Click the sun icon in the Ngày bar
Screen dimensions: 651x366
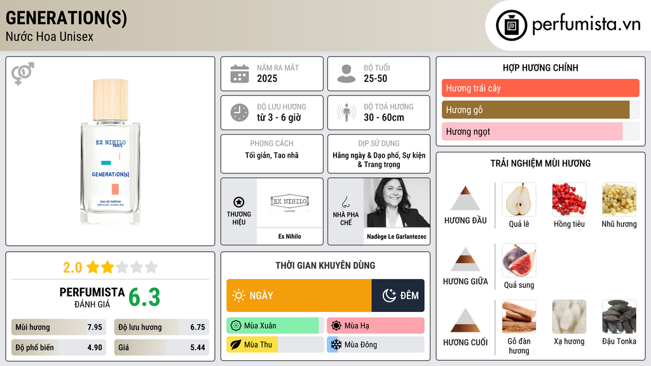[238, 295]
